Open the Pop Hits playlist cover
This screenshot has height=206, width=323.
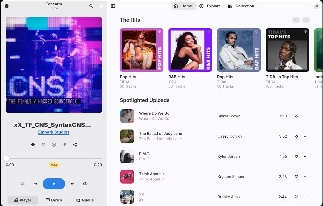tap(142, 50)
